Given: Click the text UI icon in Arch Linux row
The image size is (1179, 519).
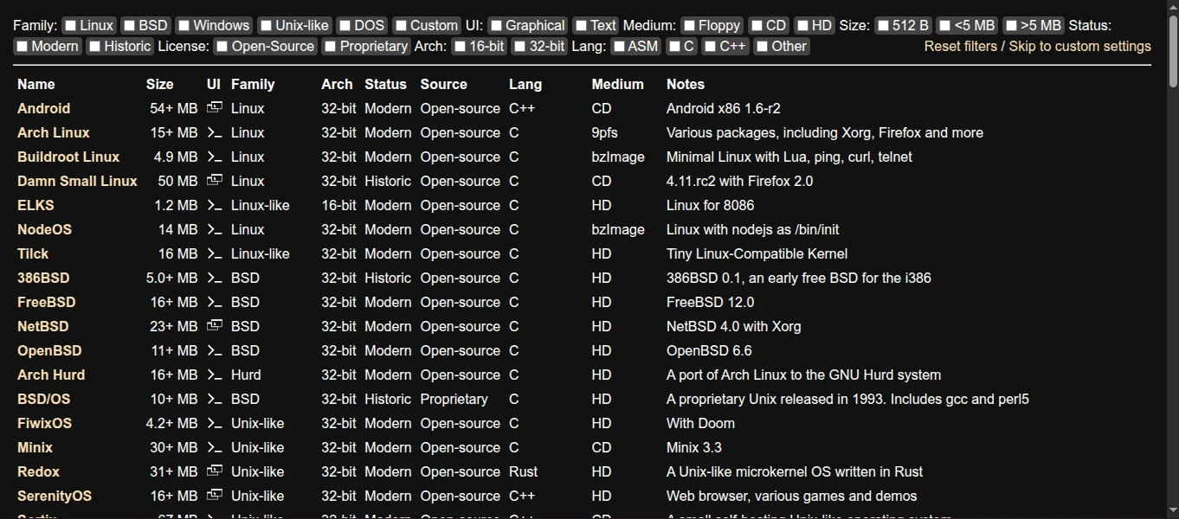Looking at the screenshot, I should [x=215, y=132].
